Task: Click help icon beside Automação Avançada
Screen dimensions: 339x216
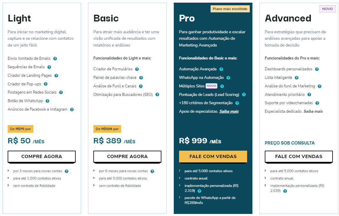Action: pos(221,69)
